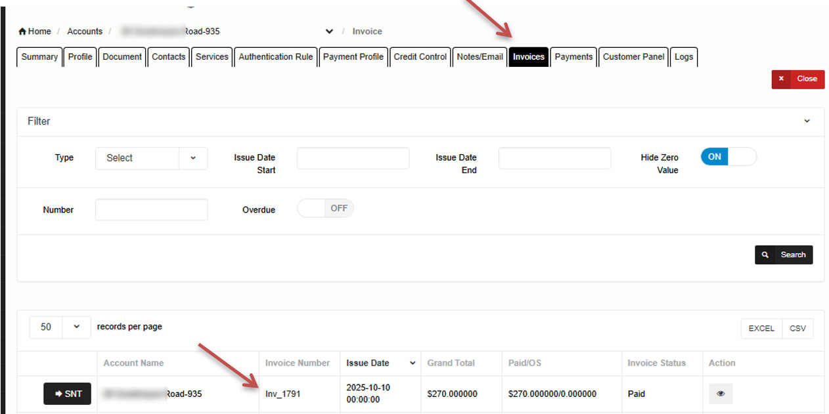Click the Issue Date Start field
The width and height of the screenshot is (829, 414).
click(353, 158)
